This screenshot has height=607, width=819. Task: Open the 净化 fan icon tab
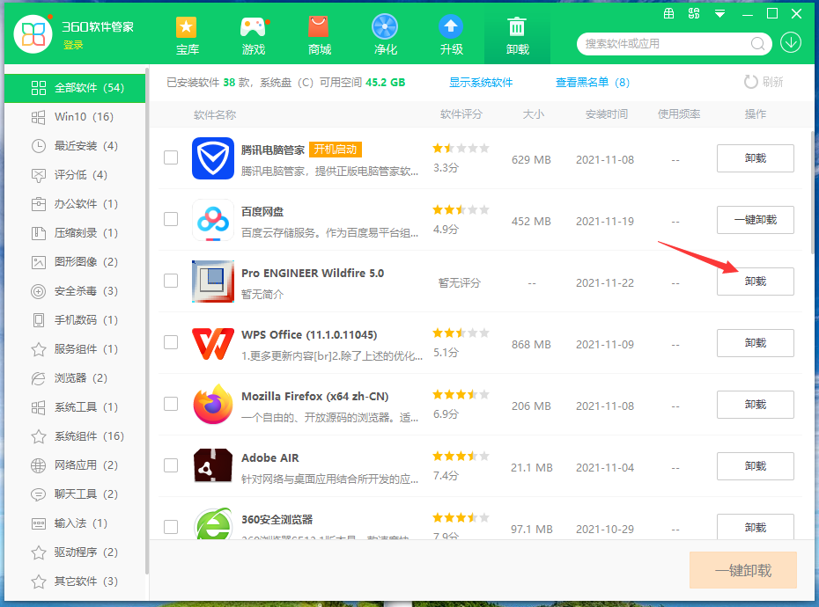385,35
